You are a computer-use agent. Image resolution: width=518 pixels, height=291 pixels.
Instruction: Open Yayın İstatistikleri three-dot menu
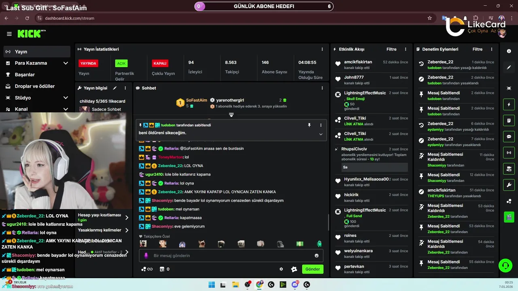coord(322,49)
